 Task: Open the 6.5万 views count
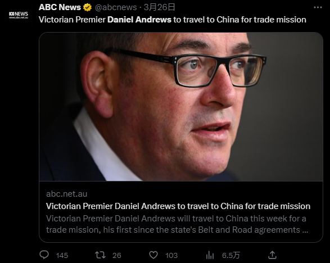231,256
